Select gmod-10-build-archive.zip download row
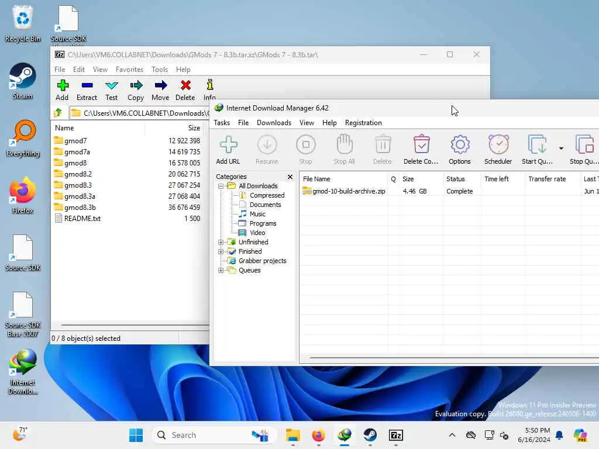Image resolution: width=599 pixels, height=449 pixels. (x=449, y=191)
